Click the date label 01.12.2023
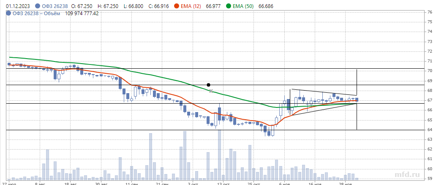436x185 pixels. point(19,6)
